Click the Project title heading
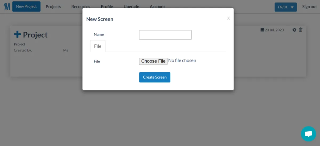Screen dimensions: 320x146 [35, 35]
